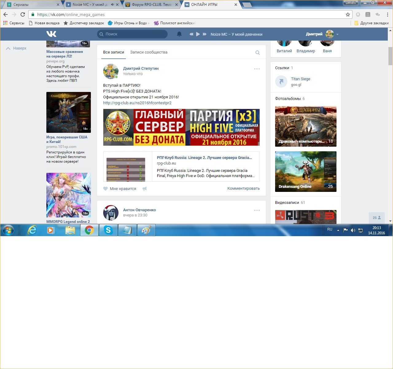This screenshot has width=393, height=369.
Task: Expand the Дмитрий profile menu arrow
Action: 337,34
